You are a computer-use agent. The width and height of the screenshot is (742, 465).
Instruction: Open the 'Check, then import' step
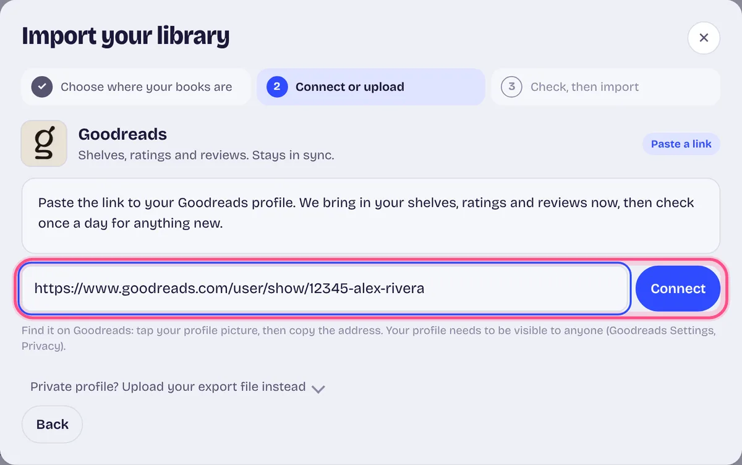pos(606,87)
